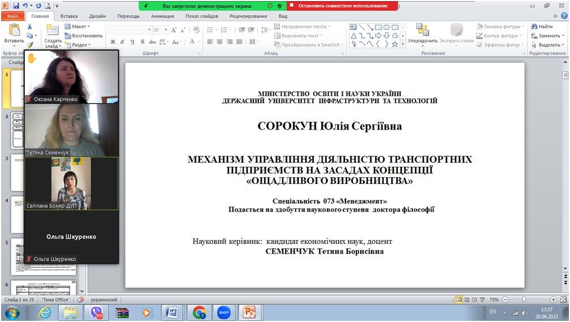
Task: Insert the rectangle shape from the shapes gallery
Action: coord(378,27)
